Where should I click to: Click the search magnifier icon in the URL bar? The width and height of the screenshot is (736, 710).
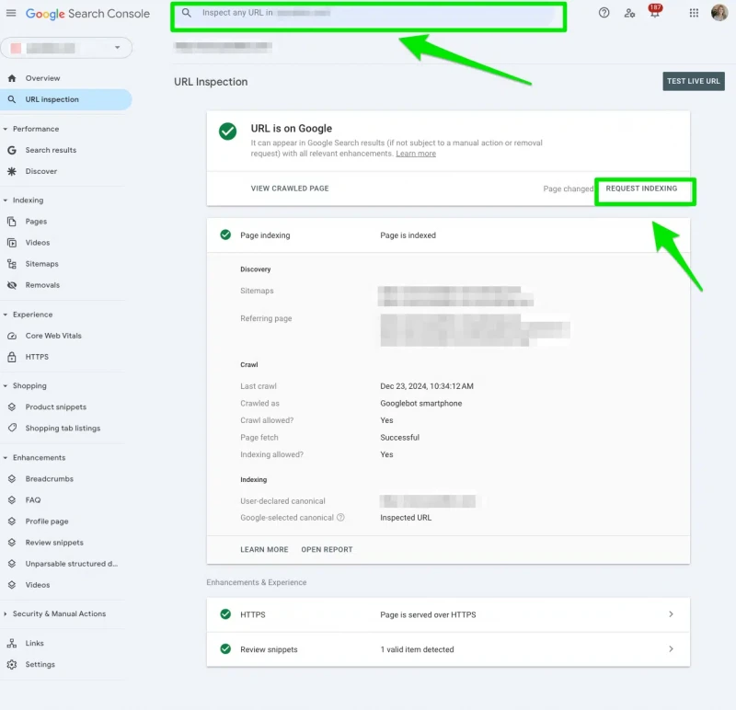[187, 13]
